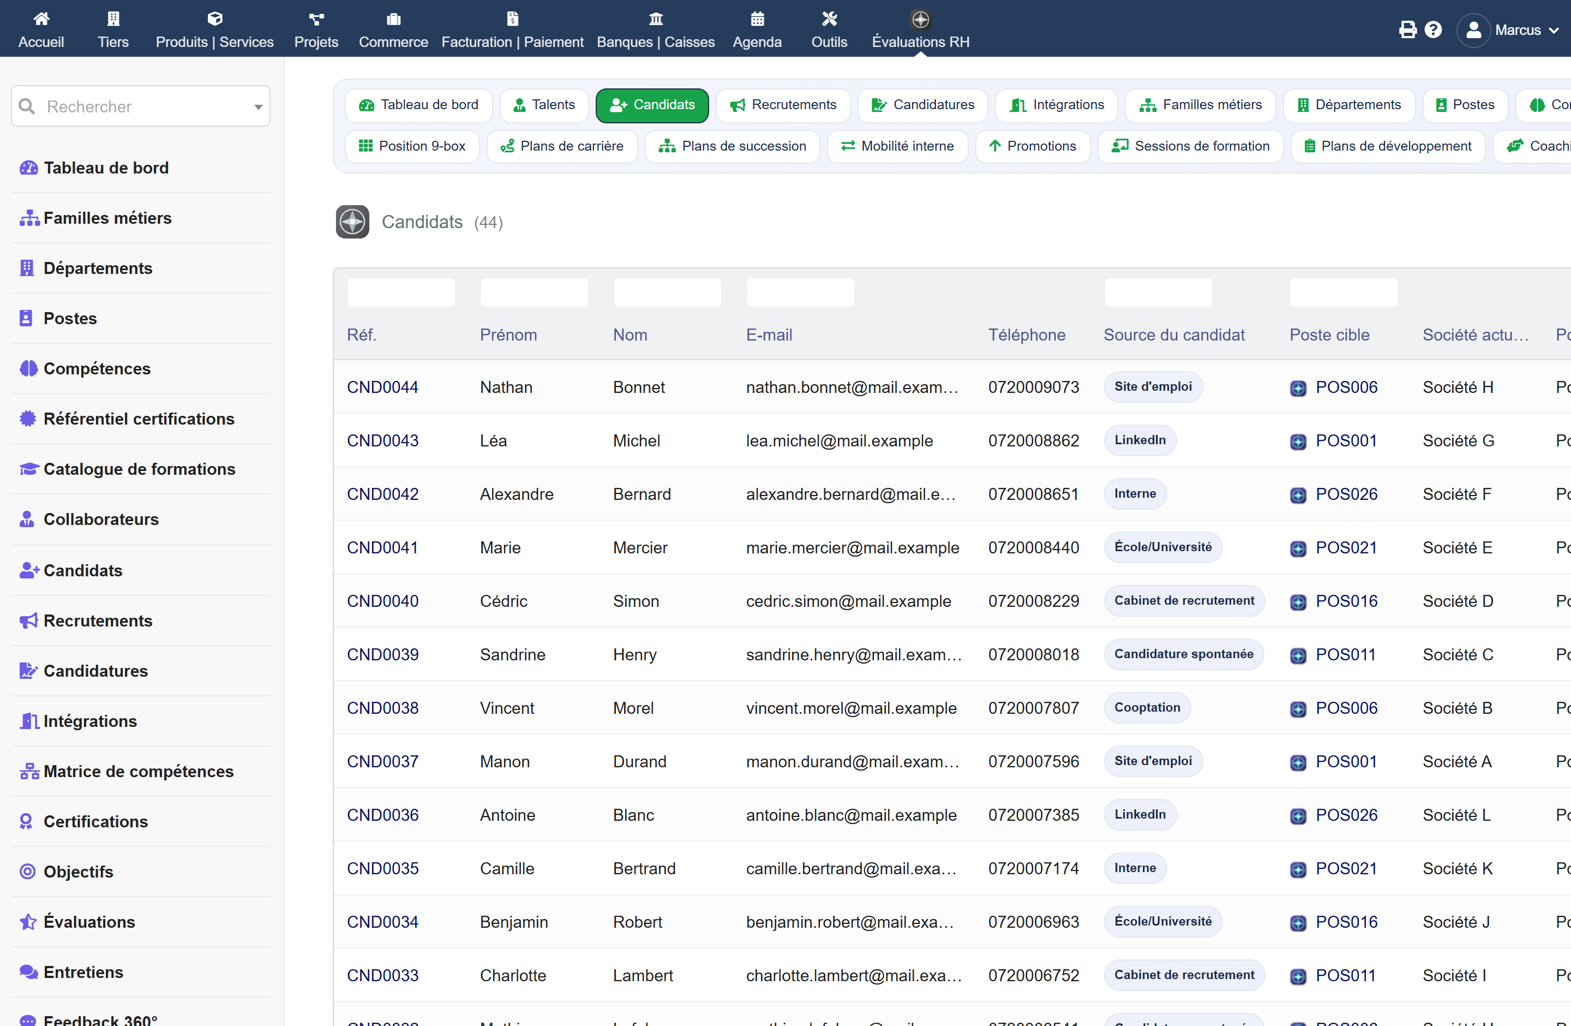Click the Cooptation source badge
Viewport: 1571px width, 1026px height.
1147,708
